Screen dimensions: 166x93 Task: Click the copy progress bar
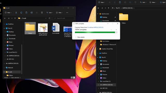point(96,32)
